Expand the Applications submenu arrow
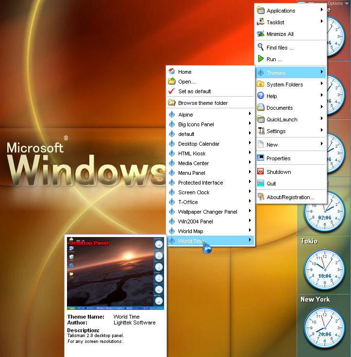351x357 pixels. pos(322,10)
